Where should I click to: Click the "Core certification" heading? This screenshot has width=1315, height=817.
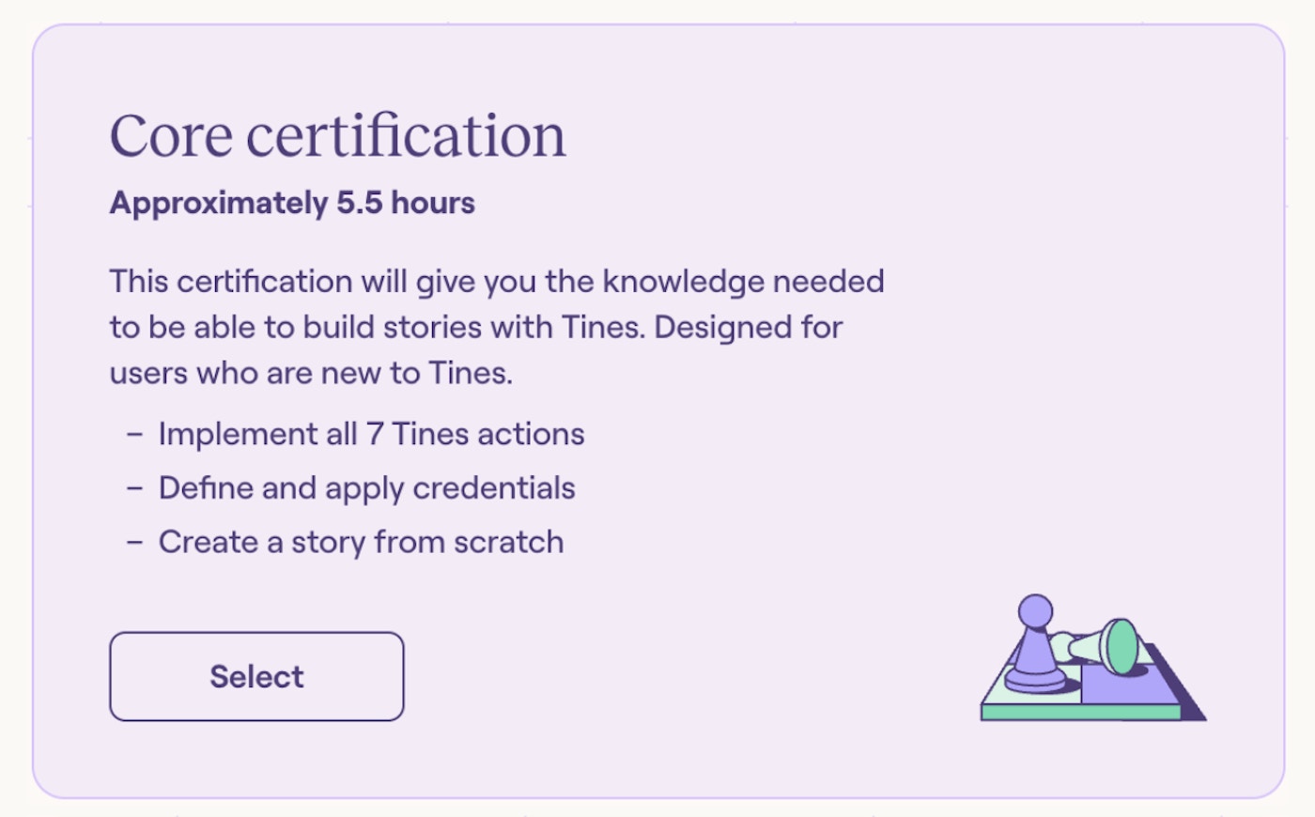(x=338, y=136)
